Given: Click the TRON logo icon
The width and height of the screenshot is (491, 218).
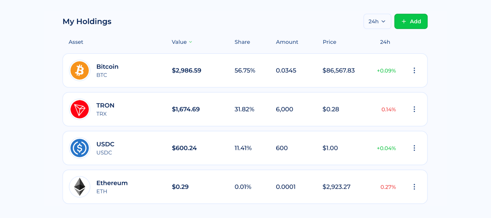Looking at the screenshot, I should pos(79,109).
